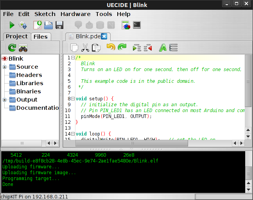Expand the Output folder tree node
This screenshot has height=200, width=253.
click(5, 100)
